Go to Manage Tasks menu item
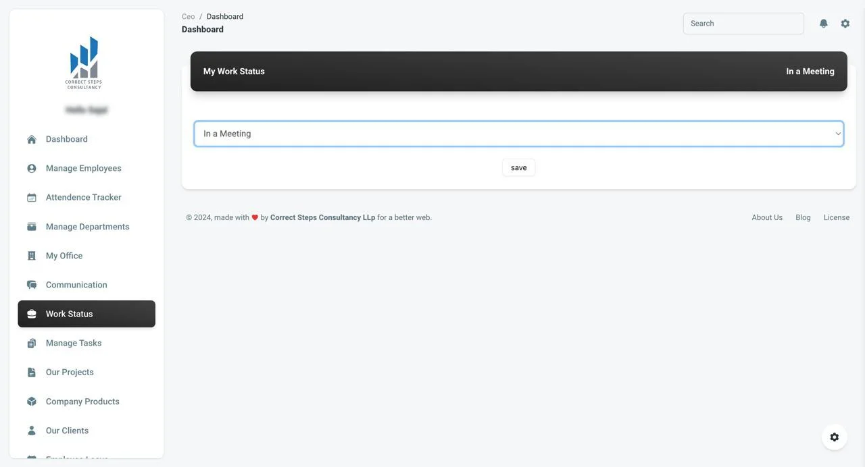Screen dimensions: 865x467 point(74,343)
